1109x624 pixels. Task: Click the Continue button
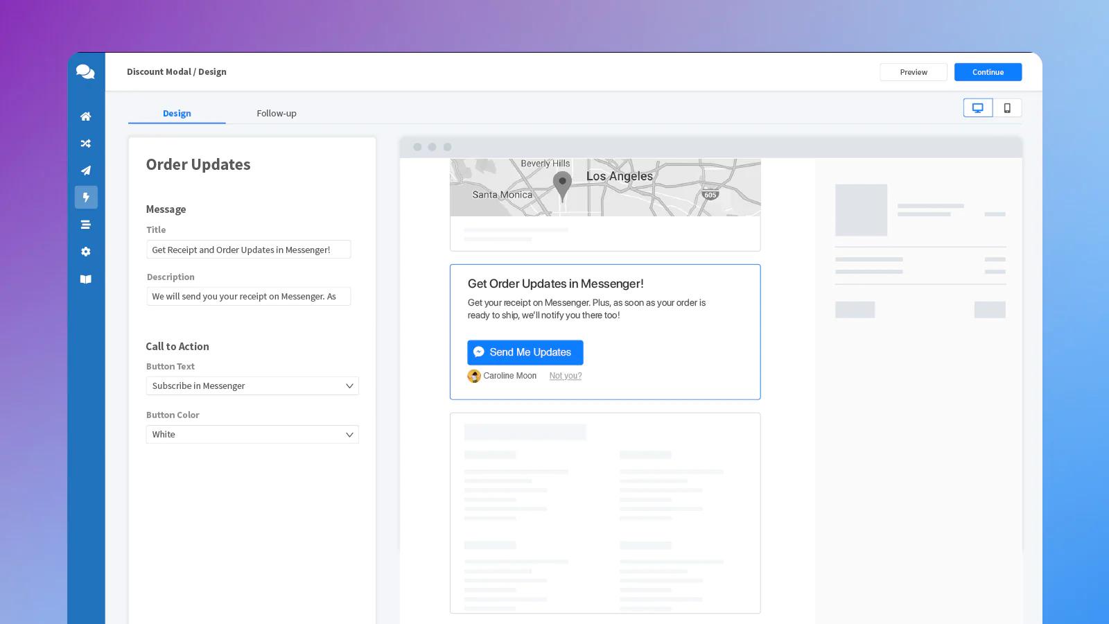(988, 72)
